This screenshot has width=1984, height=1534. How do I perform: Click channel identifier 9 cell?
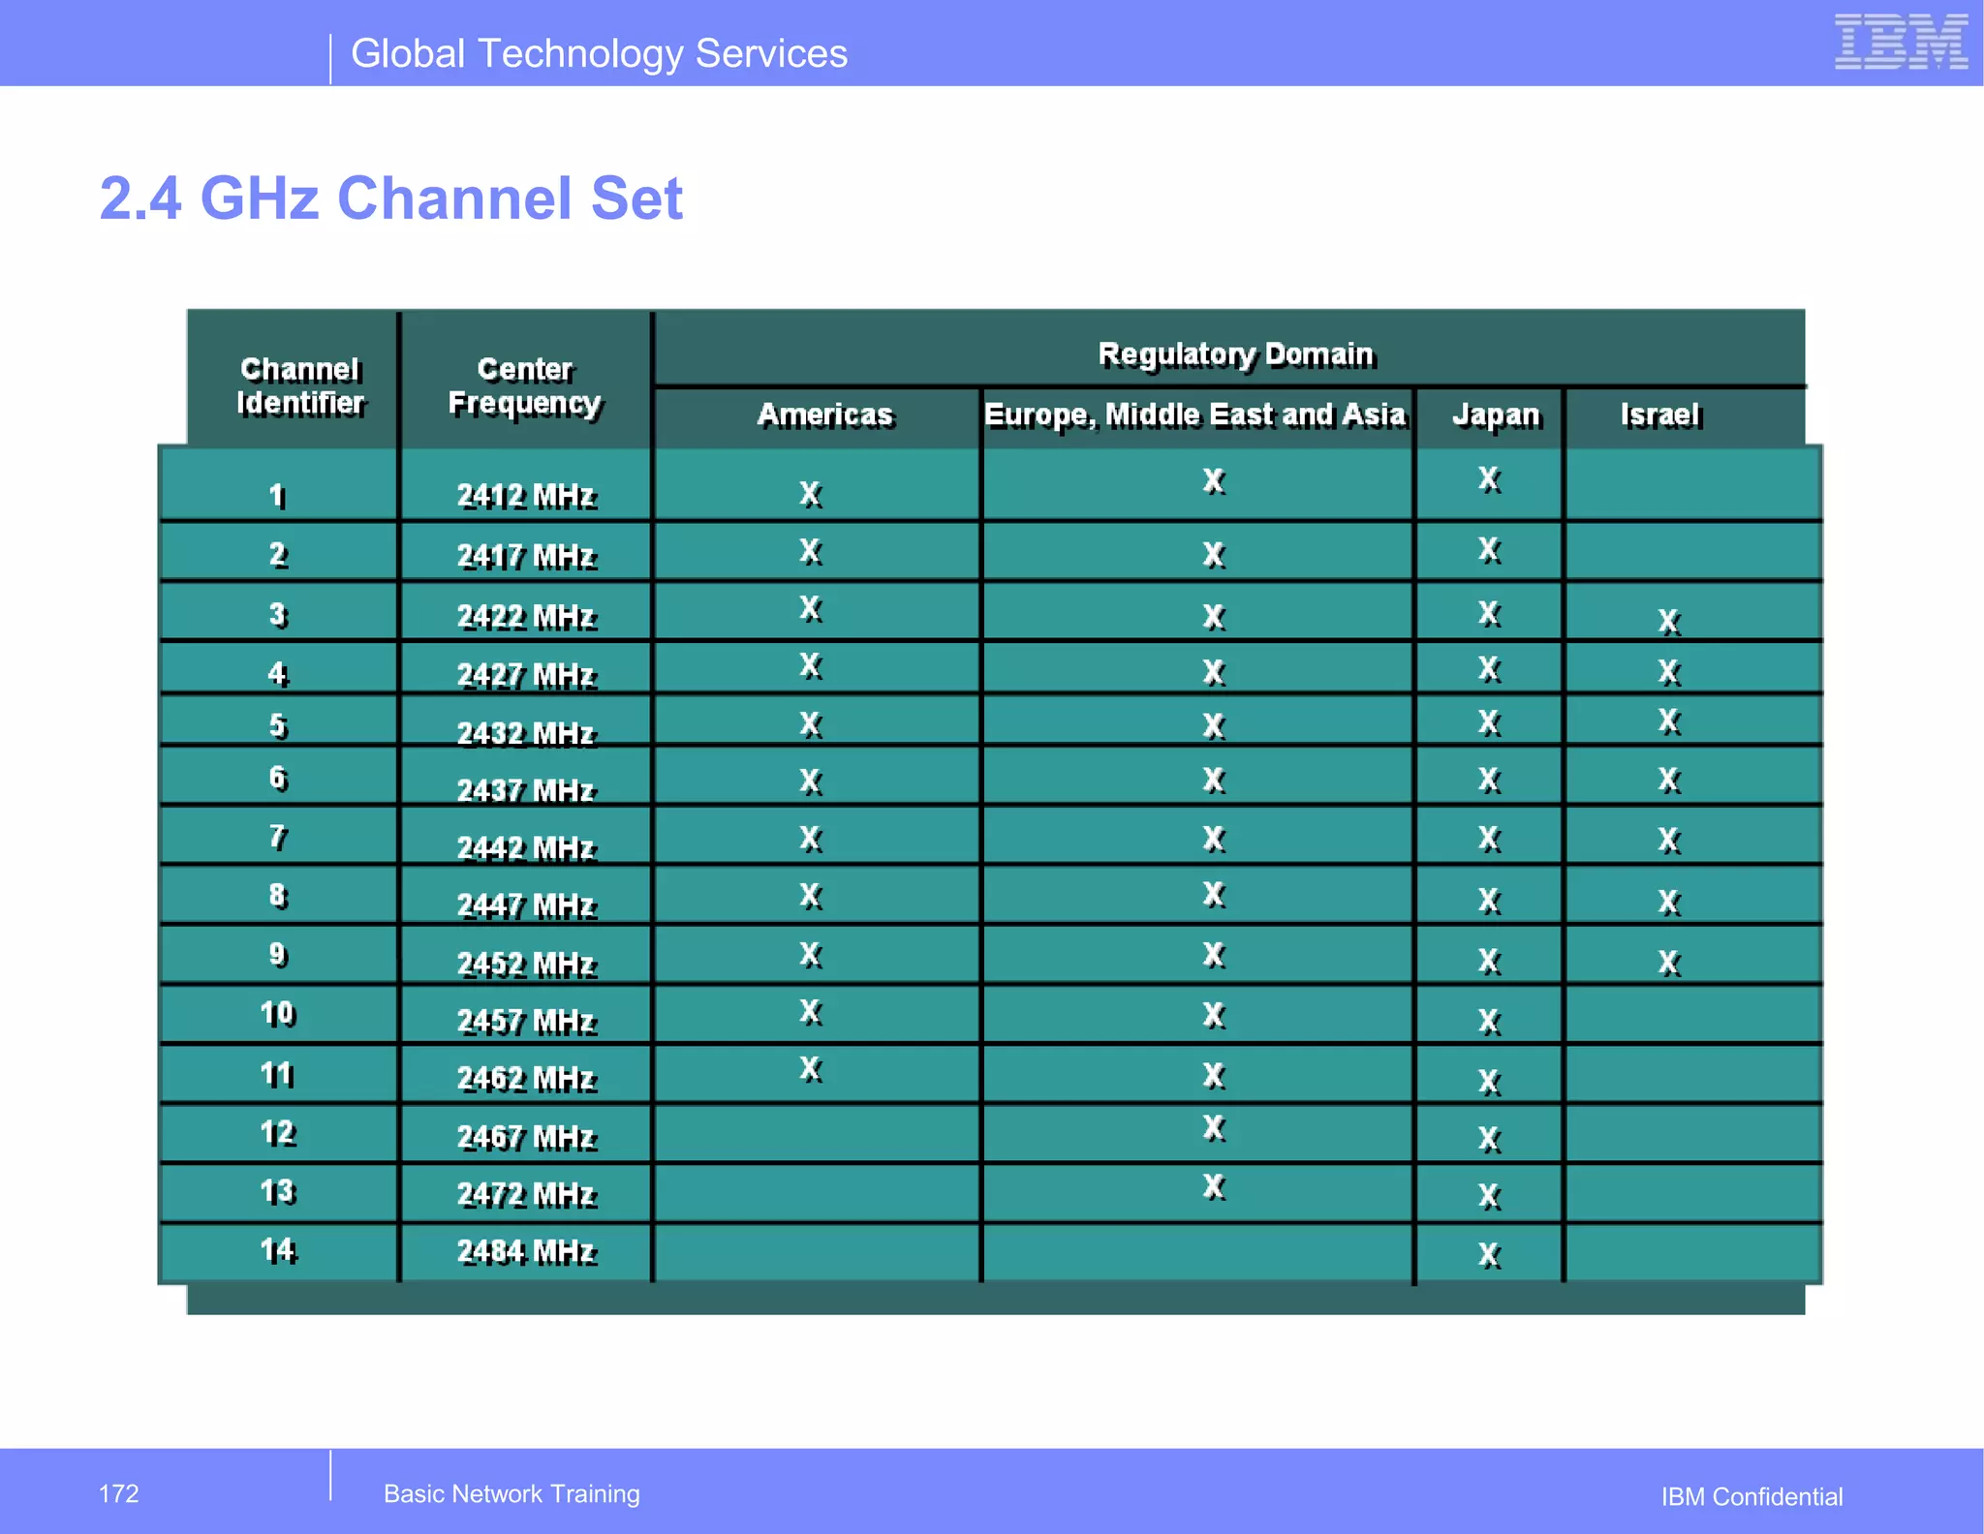click(x=278, y=955)
